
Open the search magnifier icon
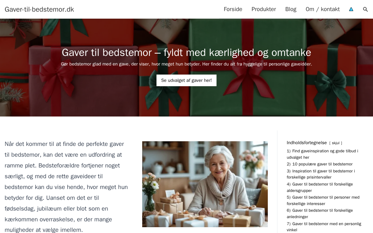pyautogui.click(x=365, y=9)
